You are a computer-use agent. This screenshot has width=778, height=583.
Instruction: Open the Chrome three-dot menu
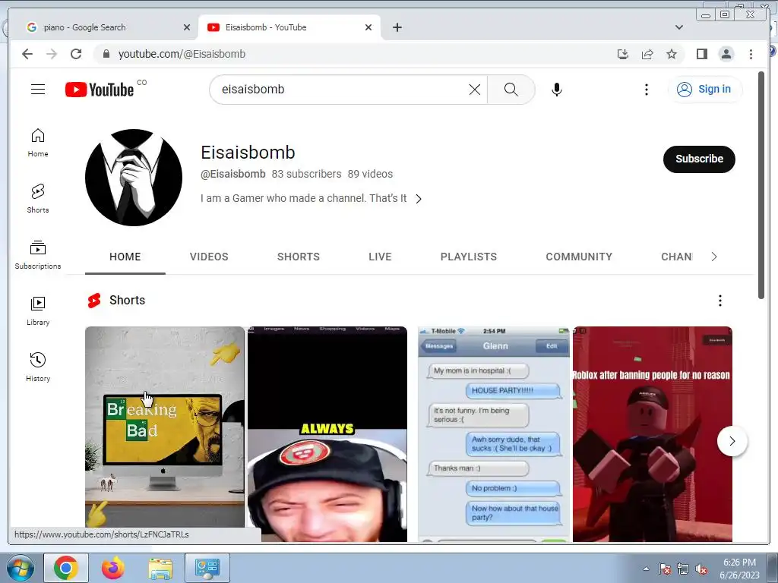pos(751,54)
